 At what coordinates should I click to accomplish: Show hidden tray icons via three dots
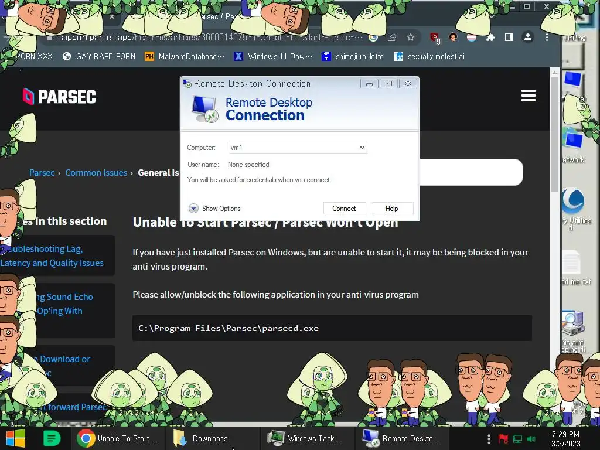tap(489, 439)
